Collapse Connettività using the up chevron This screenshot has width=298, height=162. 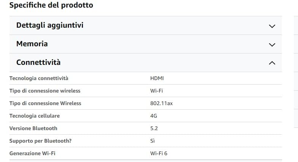click(x=272, y=63)
